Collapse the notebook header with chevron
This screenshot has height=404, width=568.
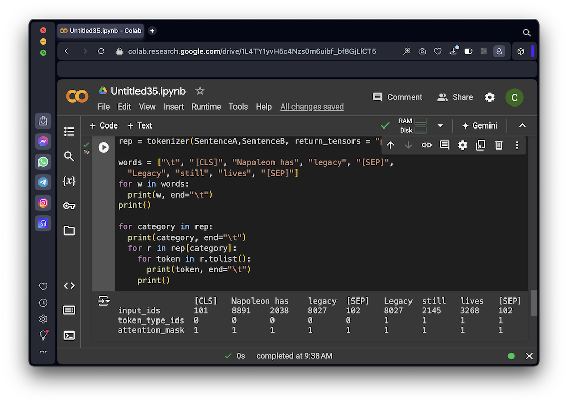click(x=522, y=125)
